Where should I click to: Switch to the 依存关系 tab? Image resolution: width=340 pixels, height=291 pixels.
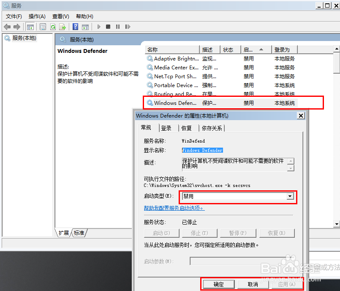pos(212,128)
